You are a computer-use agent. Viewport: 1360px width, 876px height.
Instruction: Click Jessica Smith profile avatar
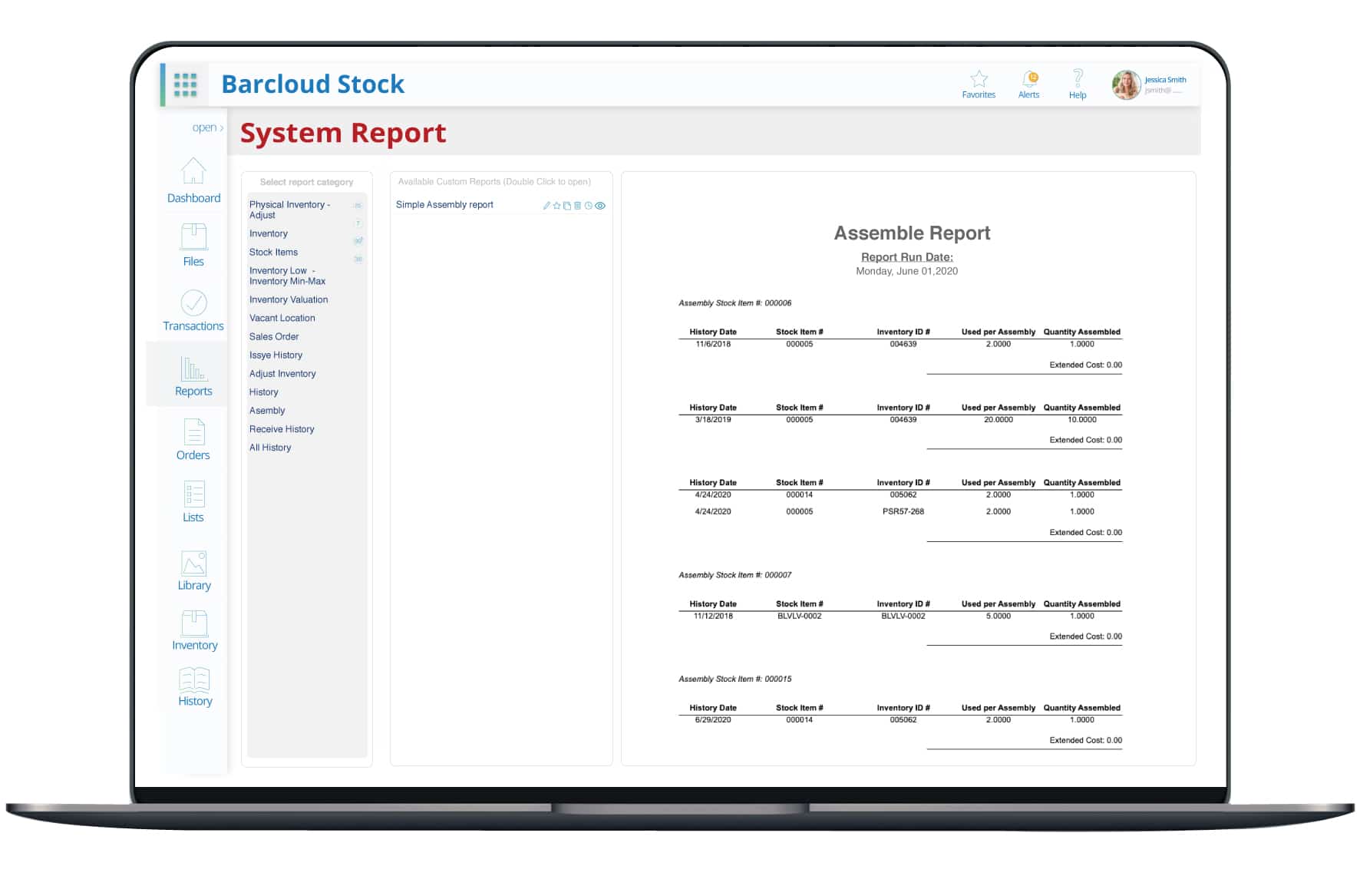(x=1126, y=84)
